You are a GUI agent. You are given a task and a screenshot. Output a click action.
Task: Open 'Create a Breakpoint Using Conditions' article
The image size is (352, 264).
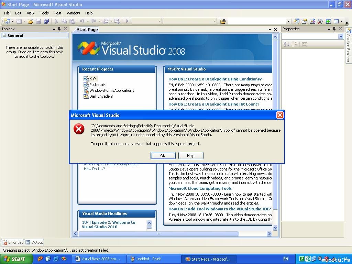[x=215, y=79]
